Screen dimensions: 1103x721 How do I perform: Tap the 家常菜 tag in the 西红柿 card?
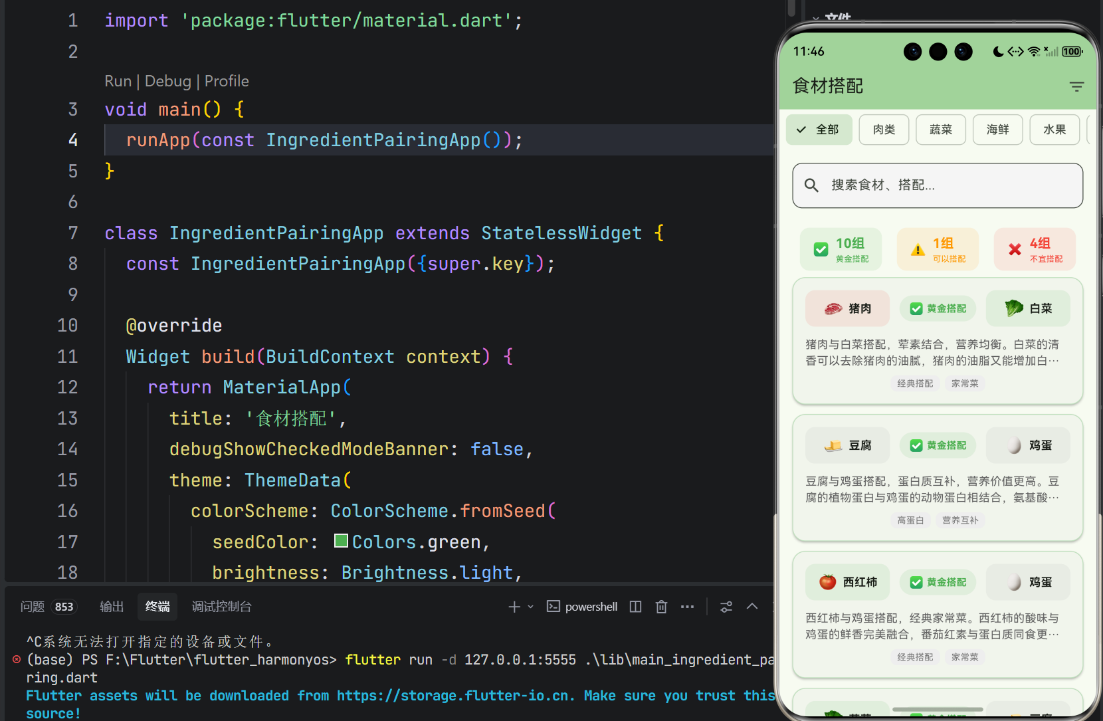(965, 657)
